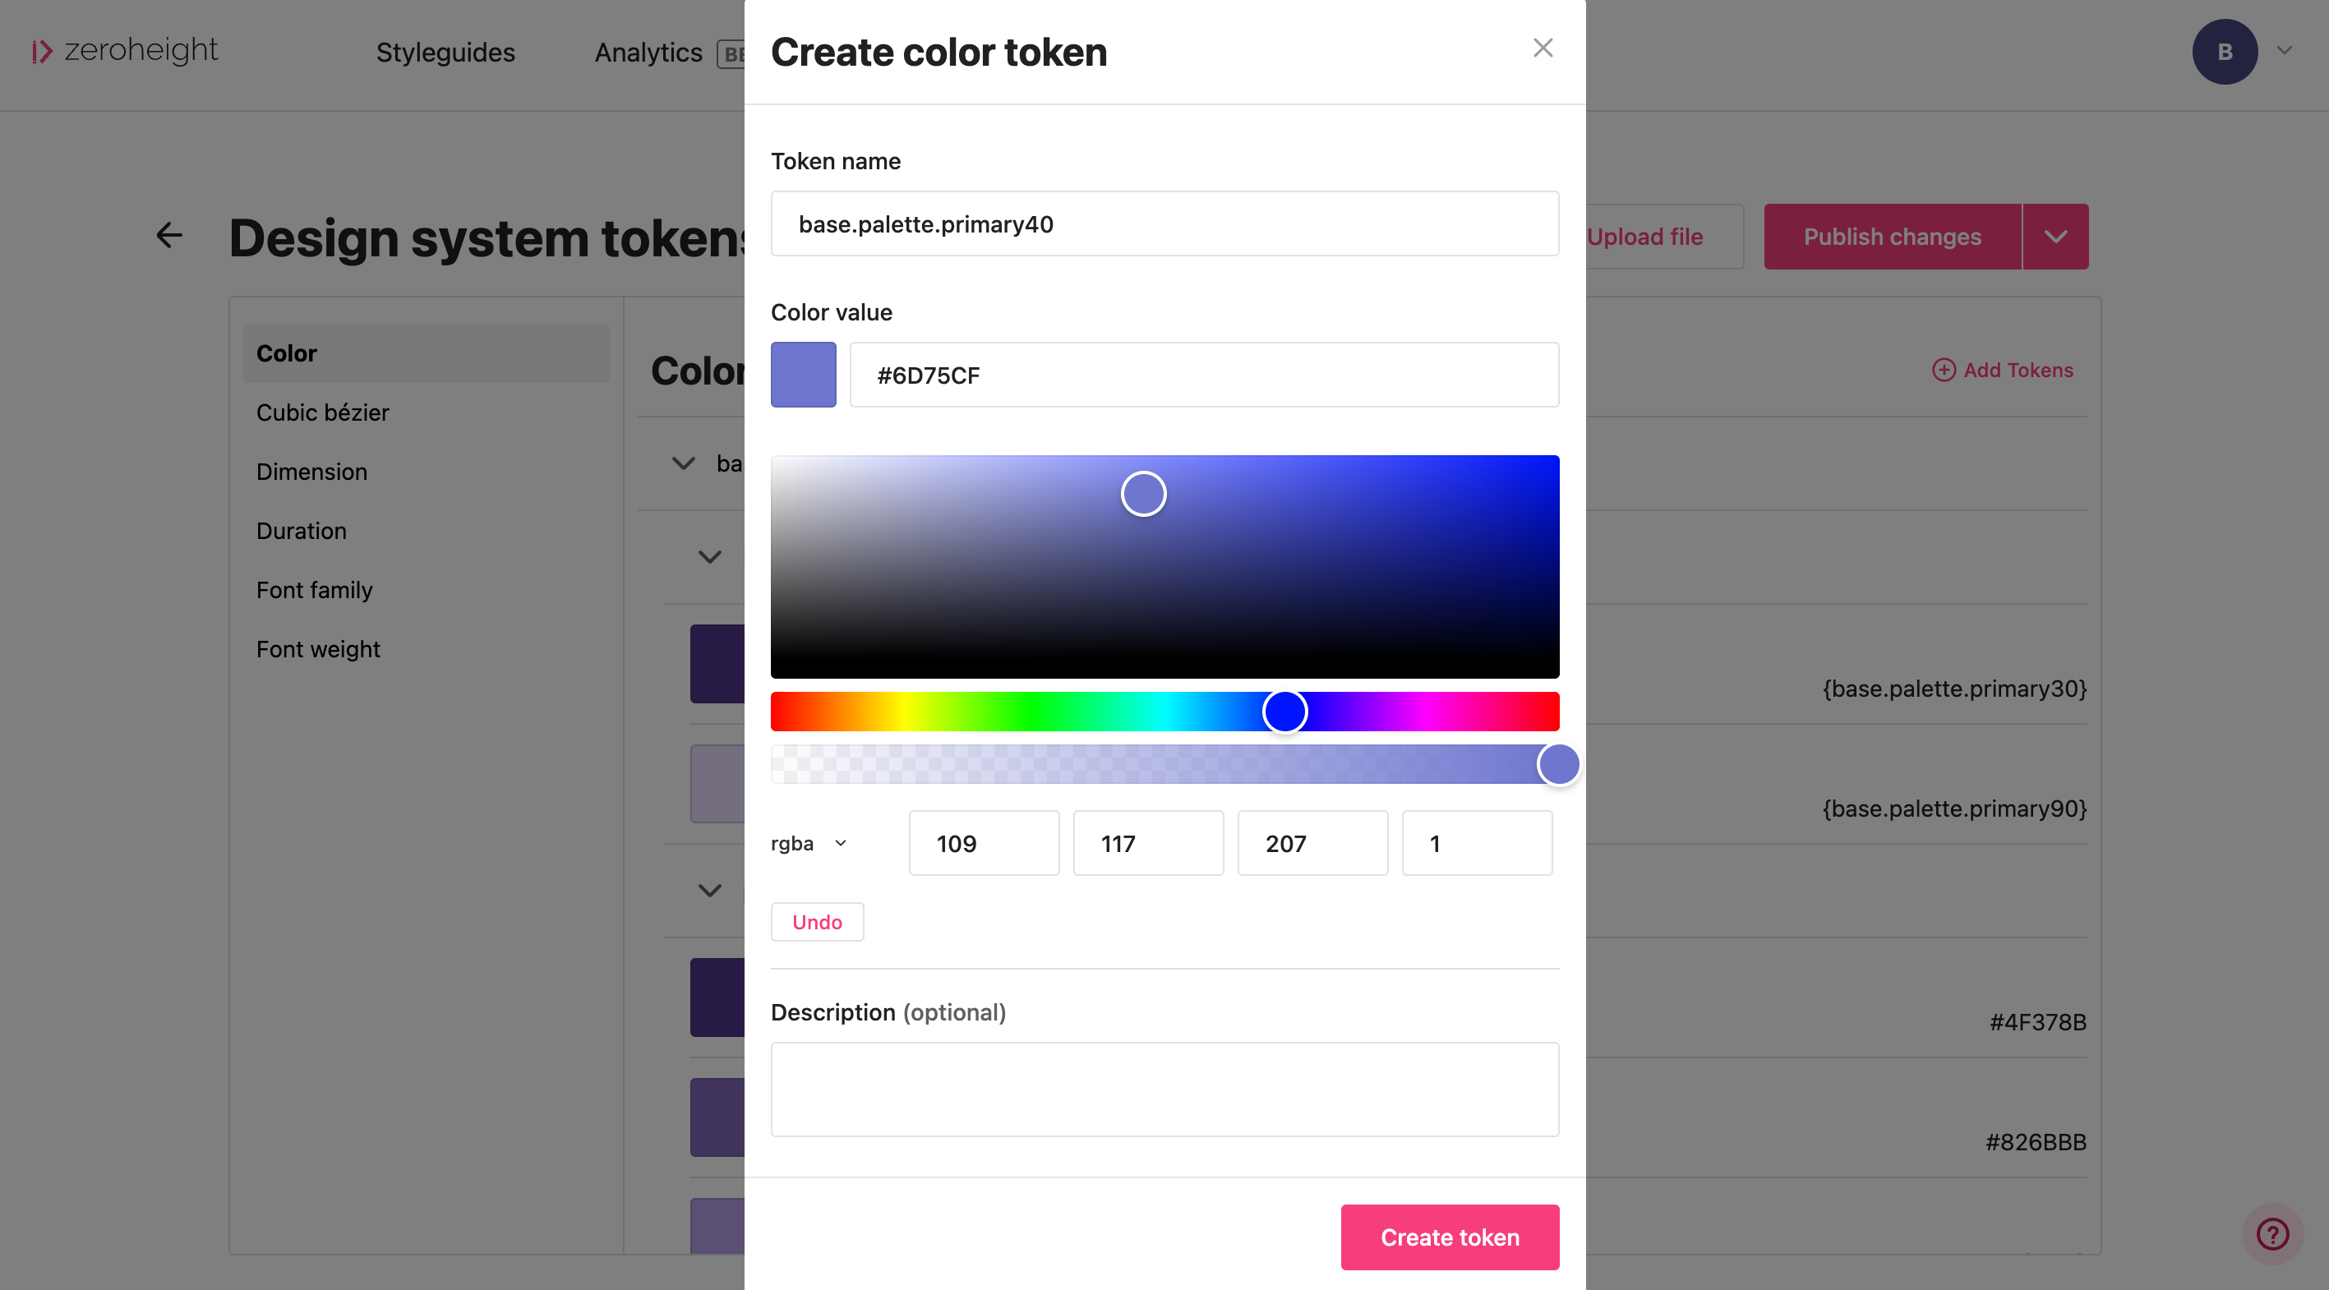Open Styleguides in the top navigation

[x=445, y=53]
